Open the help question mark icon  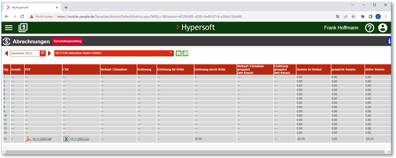point(369,28)
